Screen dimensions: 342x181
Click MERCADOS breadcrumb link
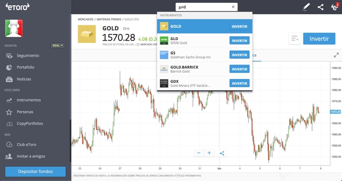[85, 20]
